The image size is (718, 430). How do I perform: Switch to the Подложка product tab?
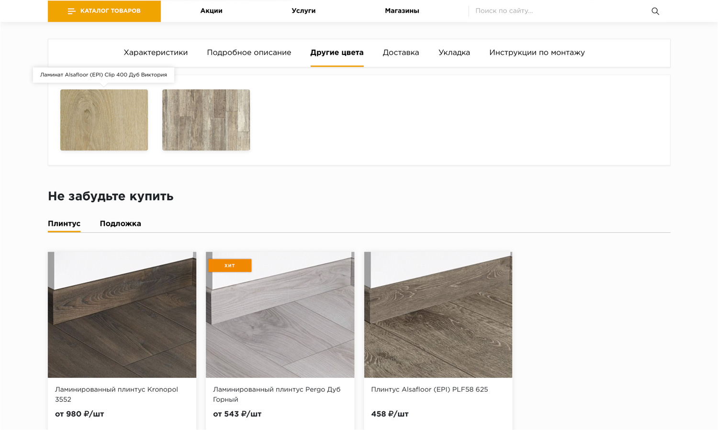click(x=120, y=224)
